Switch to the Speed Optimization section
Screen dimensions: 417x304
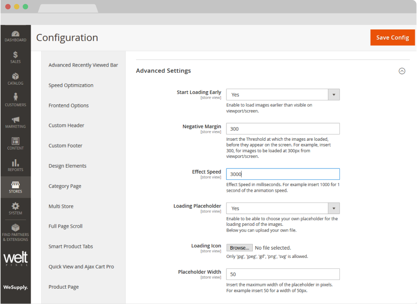pyautogui.click(x=71, y=85)
